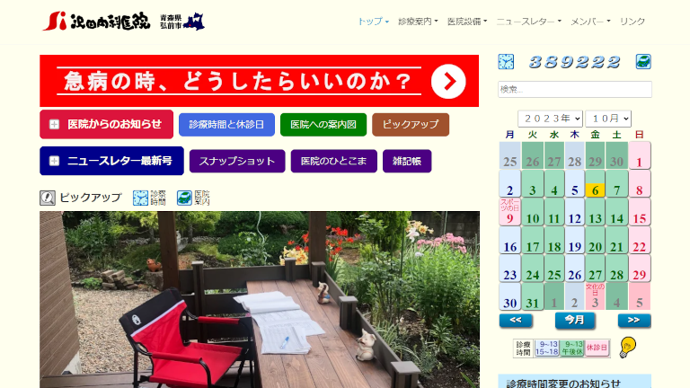Screen dimensions: 690x388
Task: Click the light bulb hint icon
Action: [627, 348]
